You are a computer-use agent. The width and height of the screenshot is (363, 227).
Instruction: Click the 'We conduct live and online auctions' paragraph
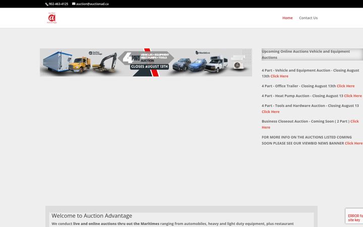pos(172,224)
